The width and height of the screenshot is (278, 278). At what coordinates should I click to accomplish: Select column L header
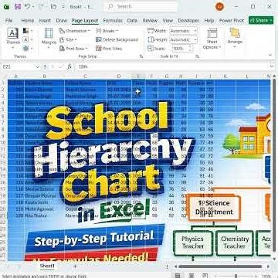[247, 76]
